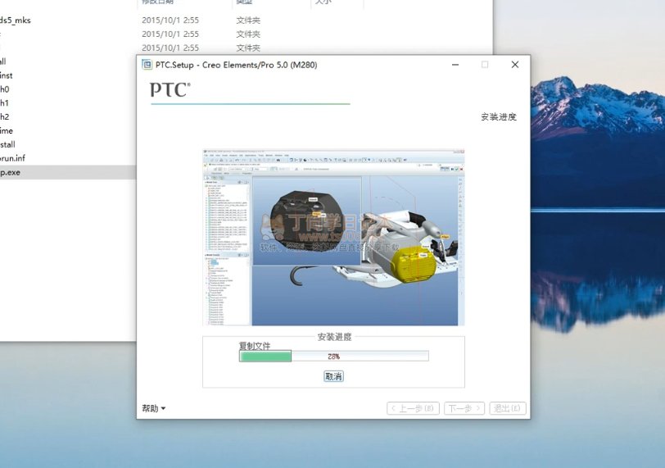The height and width of the screenshot is (468, 665).
Task: Click the PTC logo
Action: 170,90
